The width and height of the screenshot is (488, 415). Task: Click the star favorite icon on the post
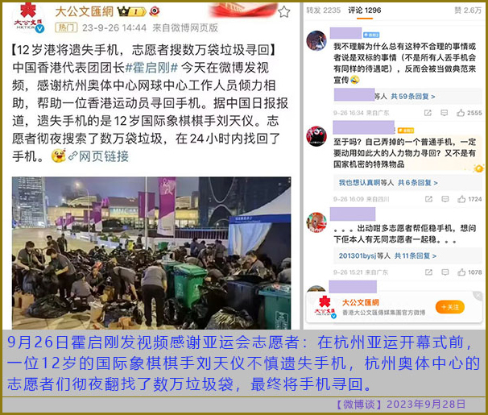point(283,12)
